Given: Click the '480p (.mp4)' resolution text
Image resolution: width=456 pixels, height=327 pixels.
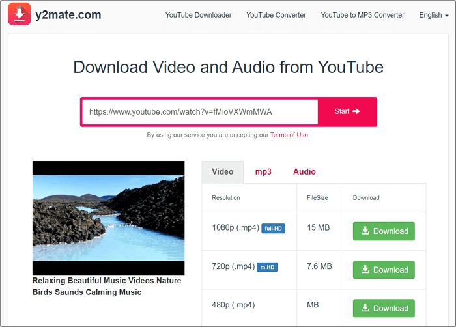Looking at the screenshot, I should click(x=233, y=305).
